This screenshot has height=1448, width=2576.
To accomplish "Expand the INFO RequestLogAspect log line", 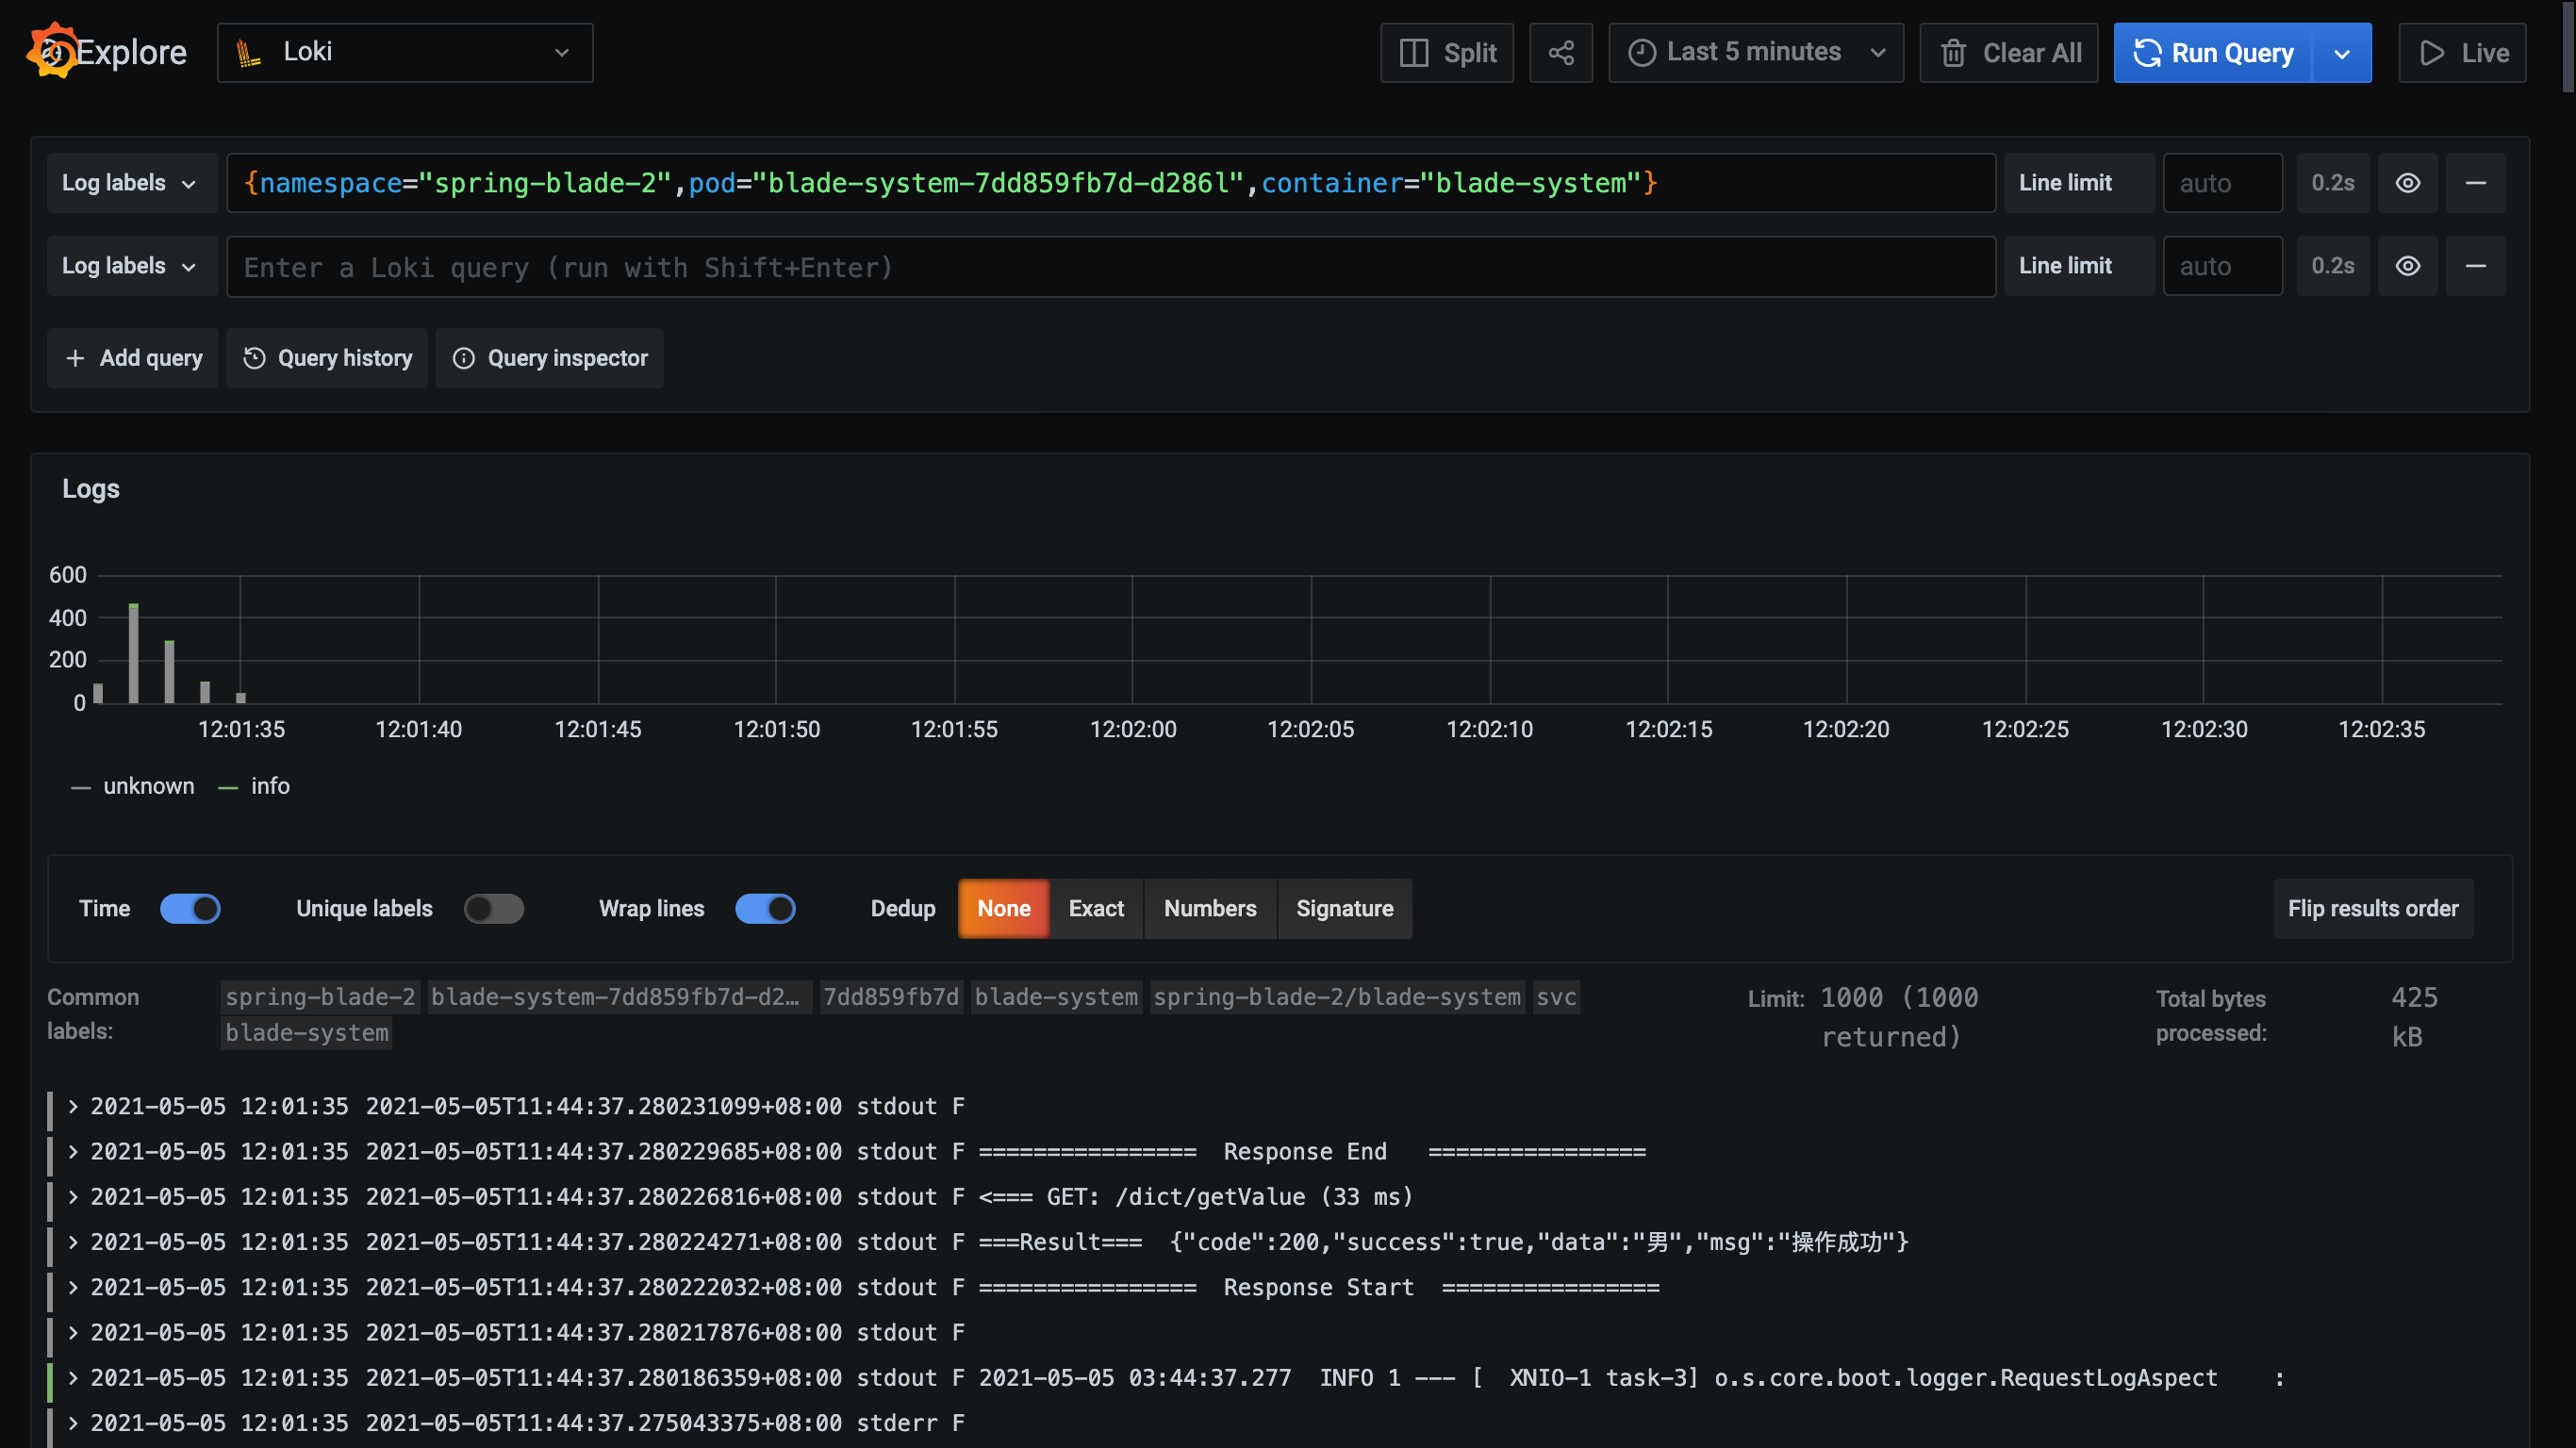I will pyautogui.click(x=73, y=1377).
